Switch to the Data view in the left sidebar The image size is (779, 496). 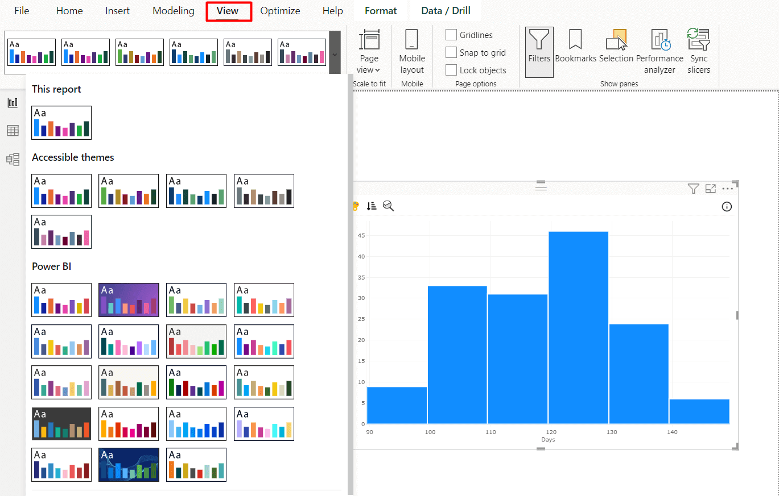(x=13, y=131)
